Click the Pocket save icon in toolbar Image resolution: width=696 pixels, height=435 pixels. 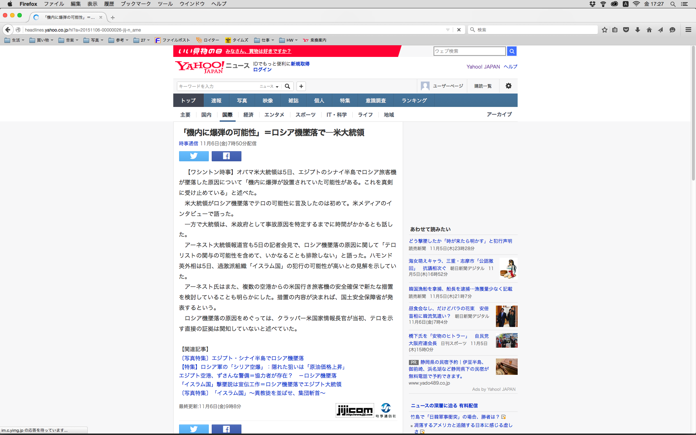click(x=626, y=30)
